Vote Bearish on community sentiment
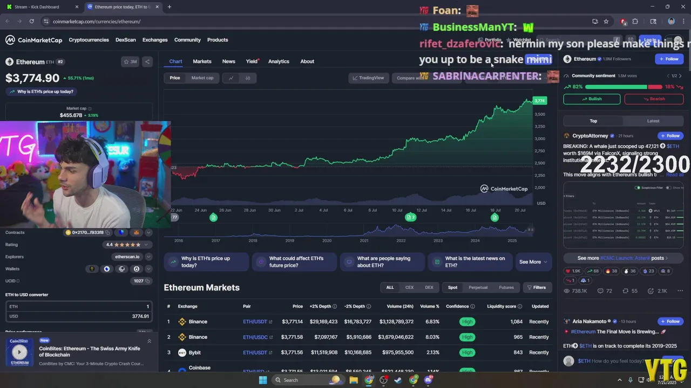 pos(654,99)
